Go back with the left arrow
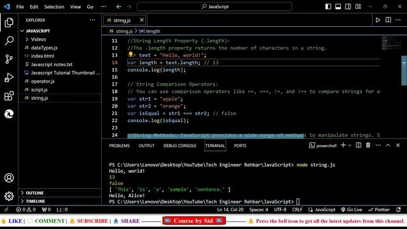Viewport: 407px width, 229px height. [x=119, y=7]
